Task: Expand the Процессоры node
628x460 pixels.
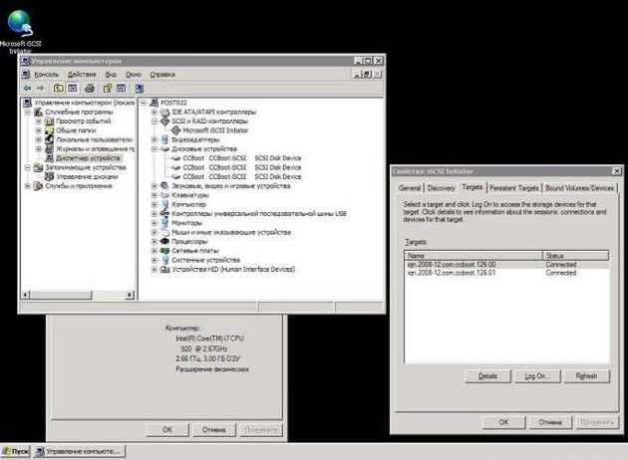Action: tap(155, 242)
